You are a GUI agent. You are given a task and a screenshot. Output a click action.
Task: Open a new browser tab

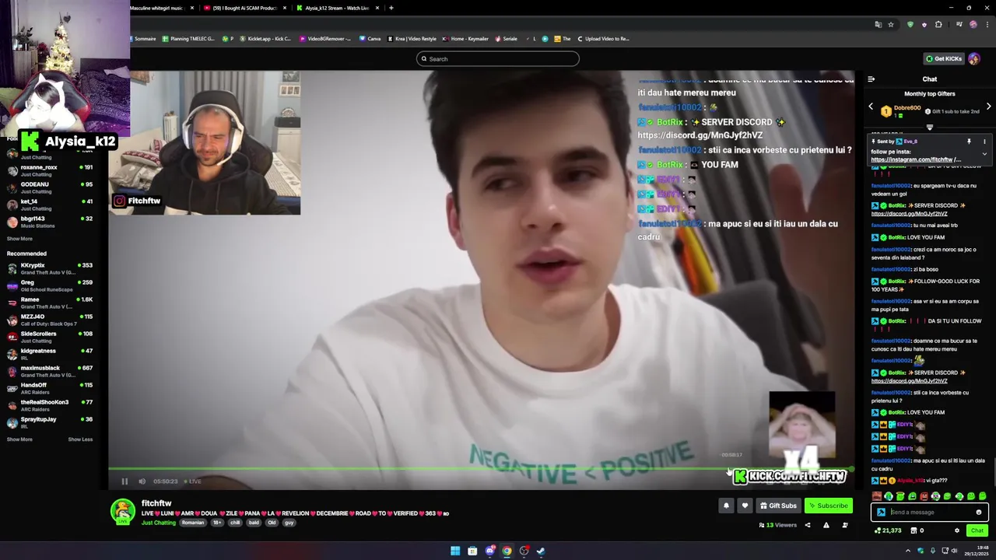391,8
